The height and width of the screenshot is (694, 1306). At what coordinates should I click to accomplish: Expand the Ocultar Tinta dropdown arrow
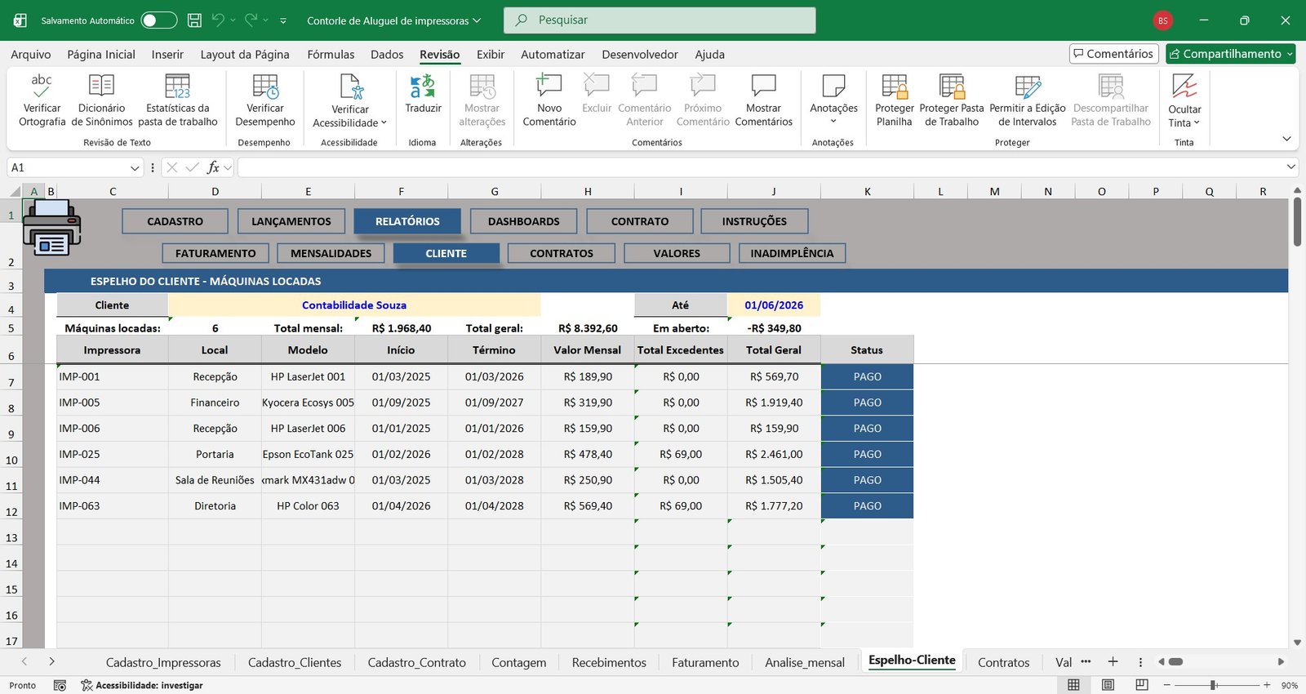pyautogui.click(x=1197, y=123)
